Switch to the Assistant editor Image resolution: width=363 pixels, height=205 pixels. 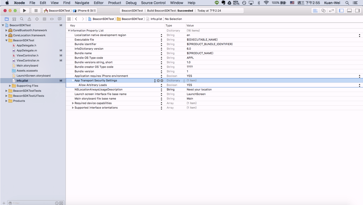click(323, 11)
